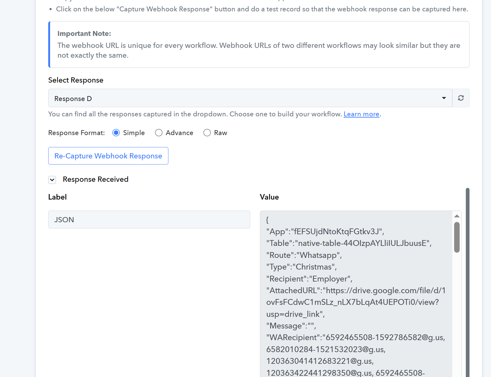Click the refresh responses icon
This screenshot has height=377, width=491.
pos(461,98)
